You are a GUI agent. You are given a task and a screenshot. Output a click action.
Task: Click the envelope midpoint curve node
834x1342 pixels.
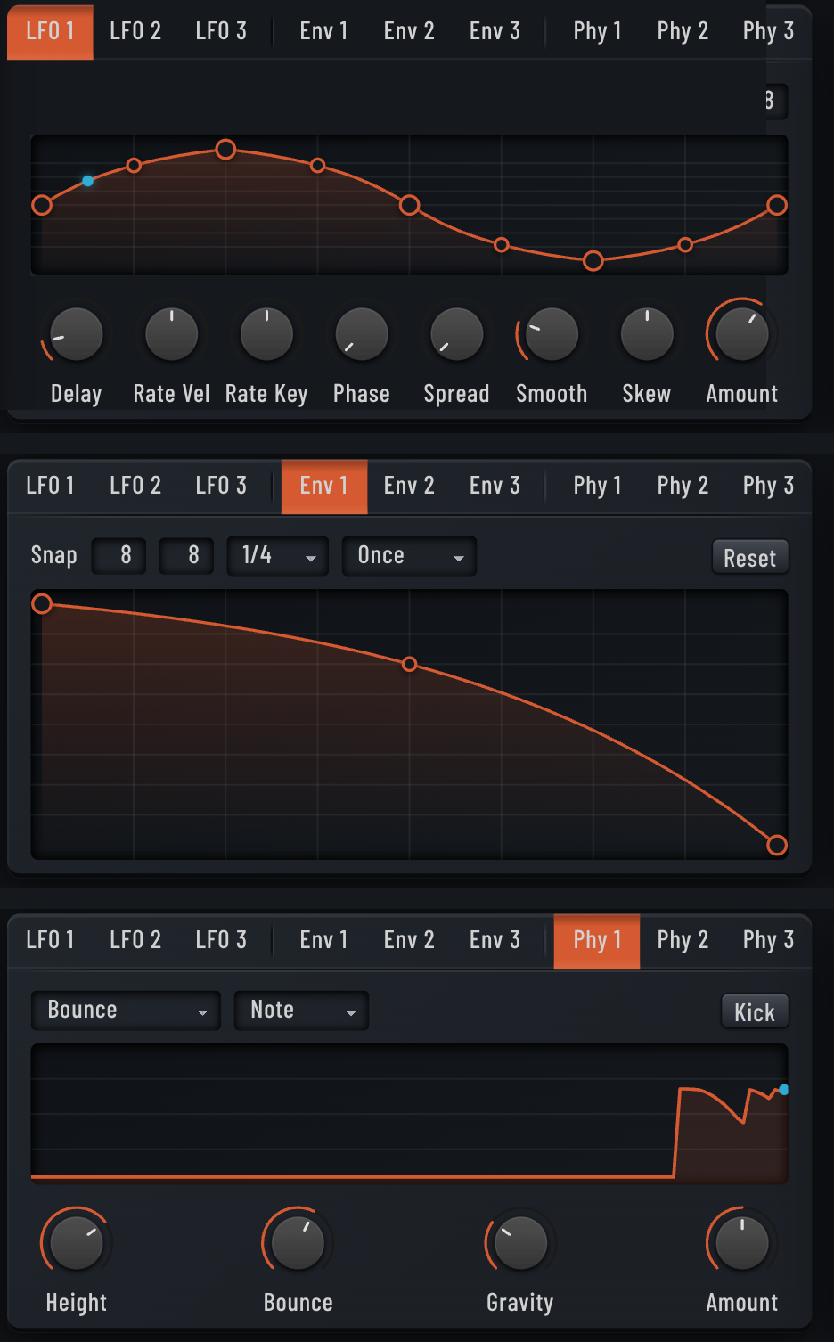click(409, 664)
